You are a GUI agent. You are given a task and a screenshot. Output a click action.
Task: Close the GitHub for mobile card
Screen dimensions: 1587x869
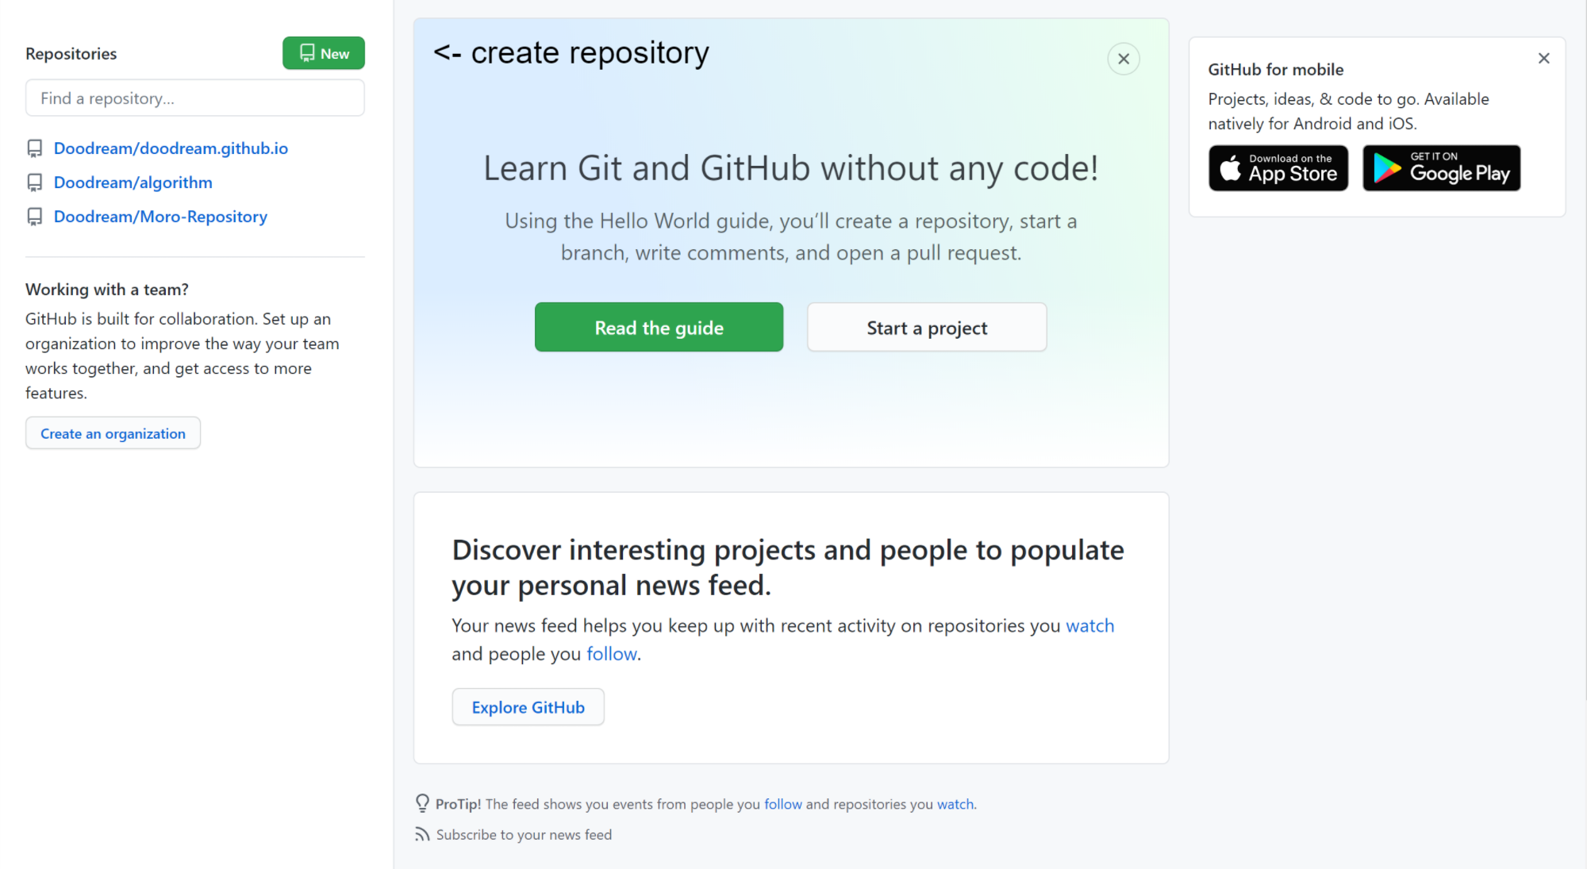[x=1543, y=58]
